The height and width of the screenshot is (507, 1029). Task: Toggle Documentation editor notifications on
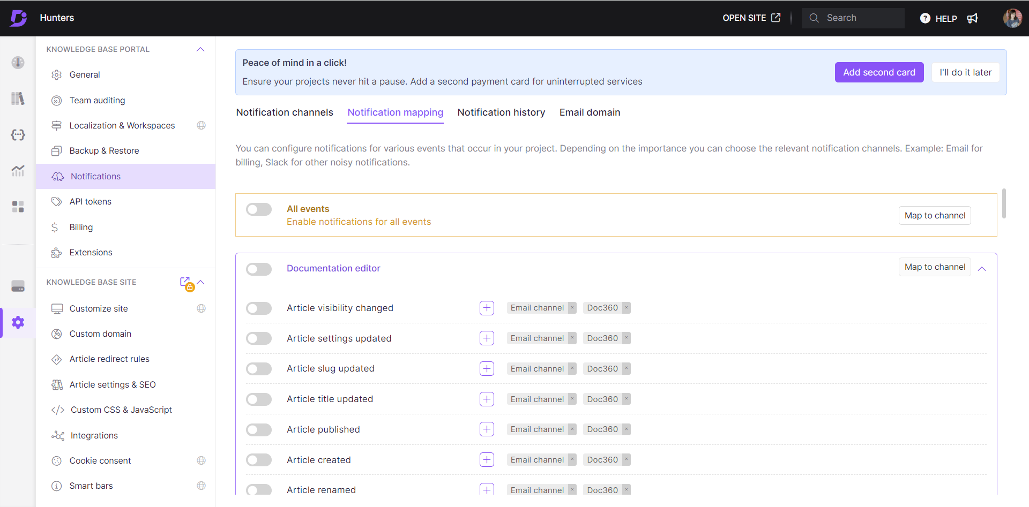[x=259, y=269]
